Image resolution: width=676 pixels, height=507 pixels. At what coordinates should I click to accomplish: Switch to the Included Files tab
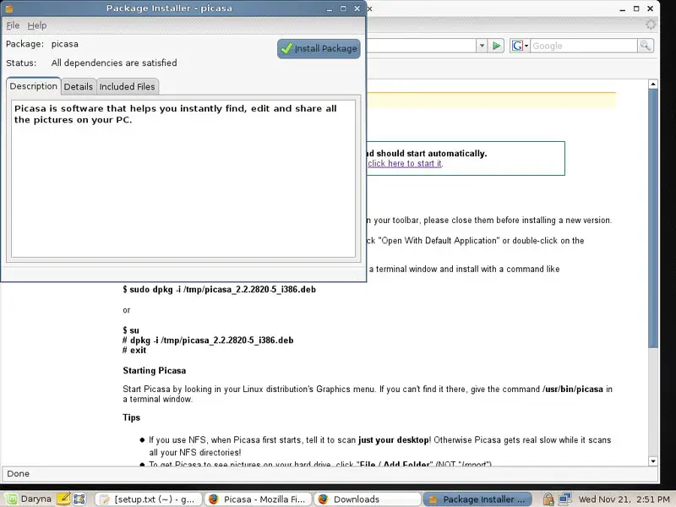click(128, 87)
